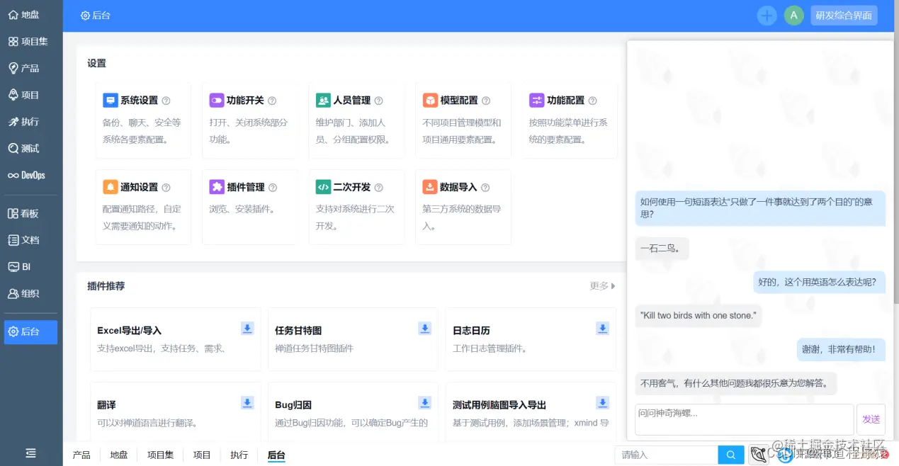This screenshot has width=899, height=466.
Task: Click the plus icon in top bar
Action: [767, 15]
